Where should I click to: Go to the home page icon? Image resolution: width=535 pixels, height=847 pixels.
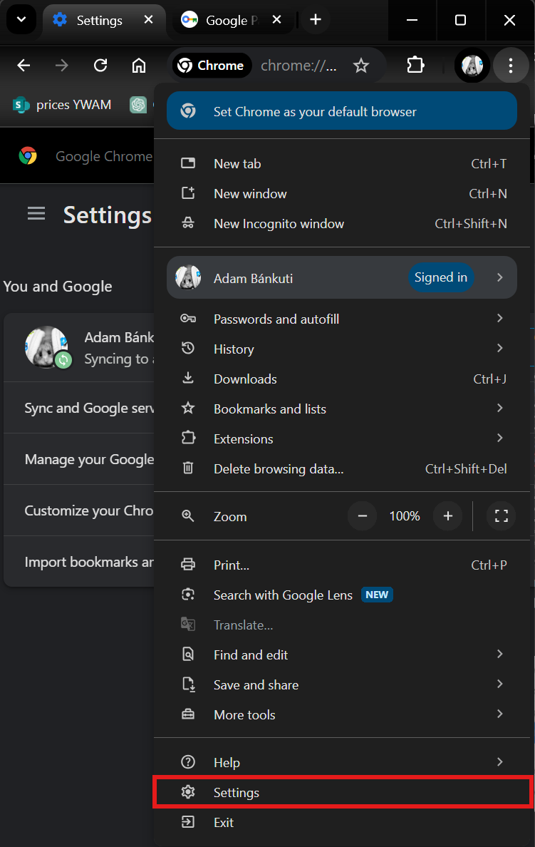tap(139, 66)
